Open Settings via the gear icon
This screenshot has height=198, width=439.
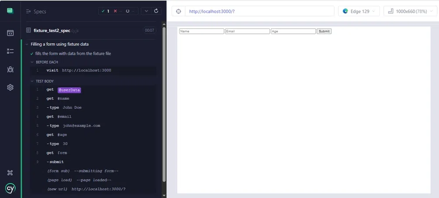(11, 88)
